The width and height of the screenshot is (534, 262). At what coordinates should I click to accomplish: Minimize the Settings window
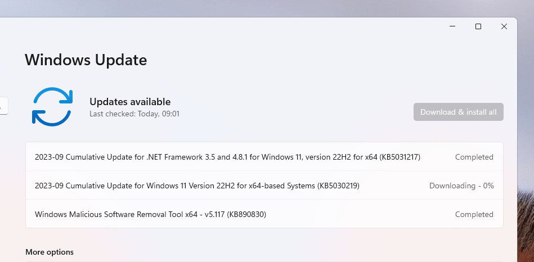tap(452, 26)
